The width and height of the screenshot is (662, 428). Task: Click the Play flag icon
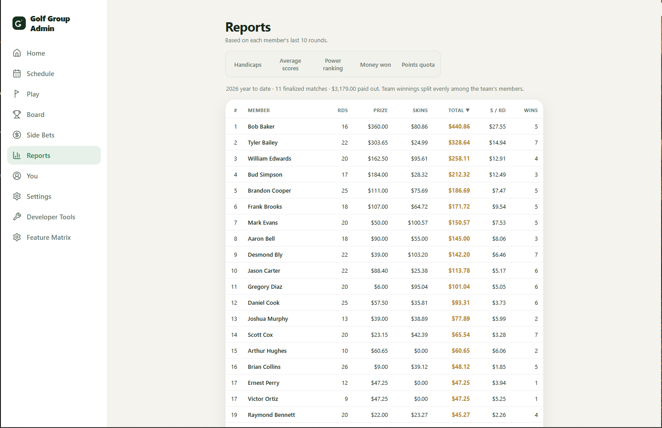pyautogui.click(x=17, y=94)
